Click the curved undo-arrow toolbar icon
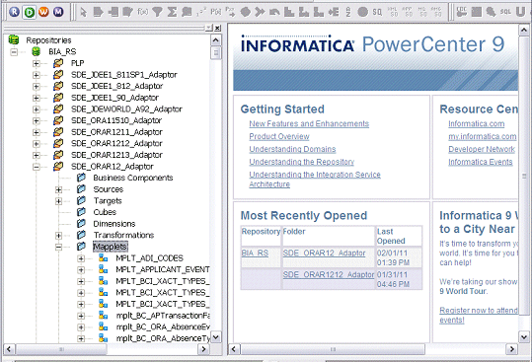532x362 pixels. [x=274, y=12]
